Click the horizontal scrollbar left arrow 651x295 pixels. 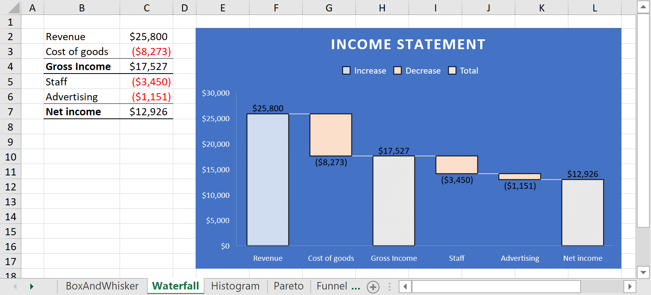coord(405,286)
